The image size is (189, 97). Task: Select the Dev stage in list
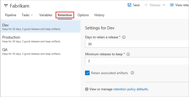coord(41,26)
